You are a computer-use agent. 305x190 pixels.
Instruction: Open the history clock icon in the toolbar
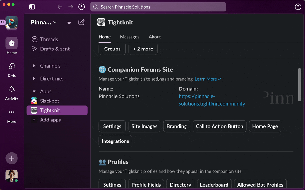pos(81,6)
